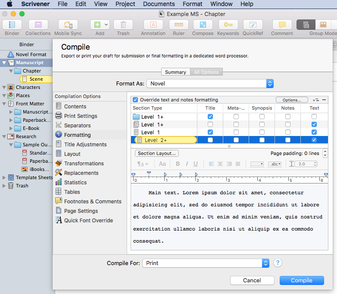Check Synopsis for Level 1 row
Screen dimensions: 337x294
[262, 132]
